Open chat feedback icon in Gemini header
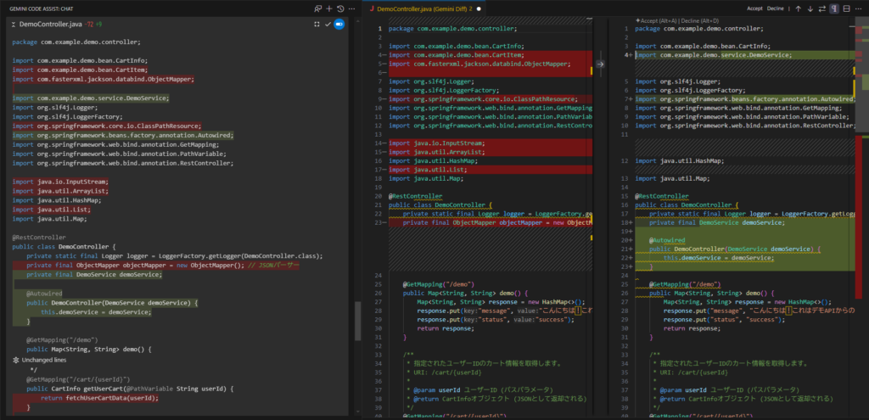This screenshot has width=869, height=420. point(318,8)
